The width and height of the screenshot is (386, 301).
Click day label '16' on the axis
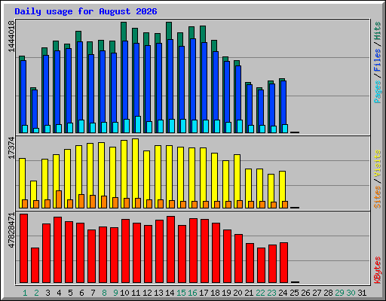click(192, 293)
